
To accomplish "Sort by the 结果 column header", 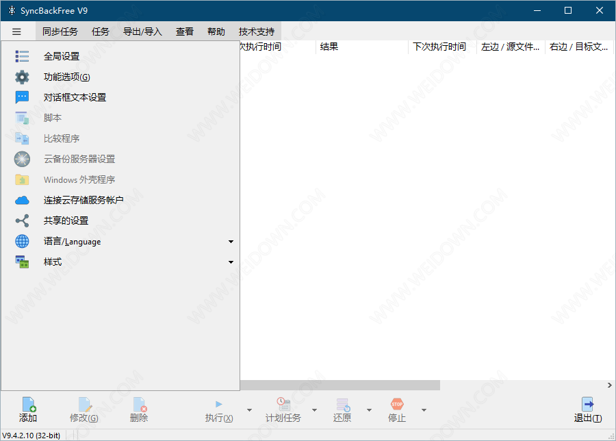I will click(x=362, y=47).
